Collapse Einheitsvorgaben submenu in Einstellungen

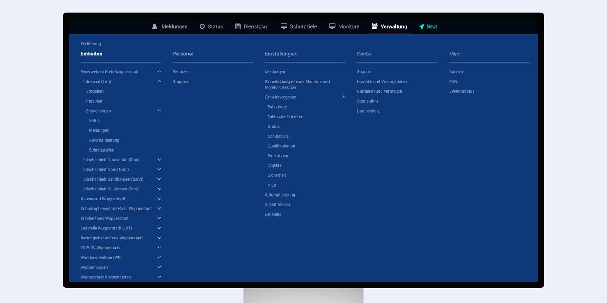point(343,97)
